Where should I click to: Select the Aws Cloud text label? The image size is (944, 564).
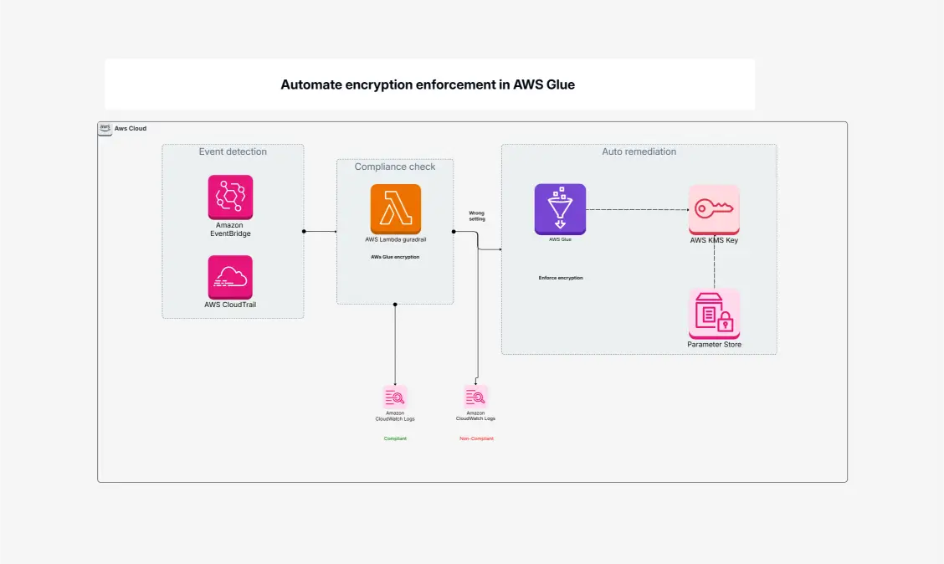pyautogui.click(x=131, y=128)
